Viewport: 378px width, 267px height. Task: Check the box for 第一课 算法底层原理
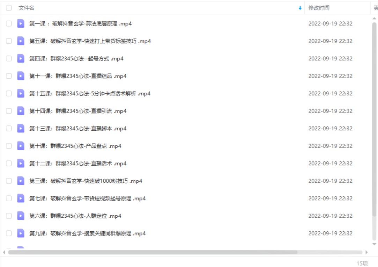click(x=9, y=23)
